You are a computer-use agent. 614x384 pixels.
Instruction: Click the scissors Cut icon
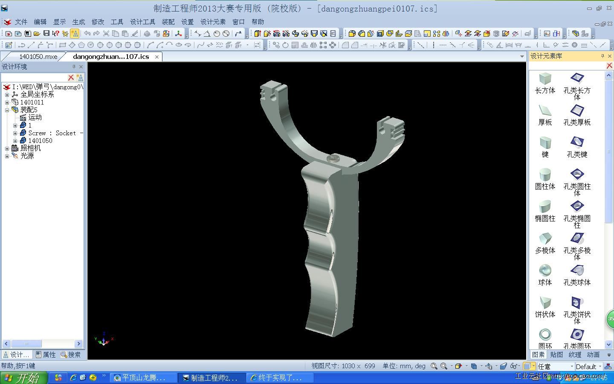click(106, 33)
